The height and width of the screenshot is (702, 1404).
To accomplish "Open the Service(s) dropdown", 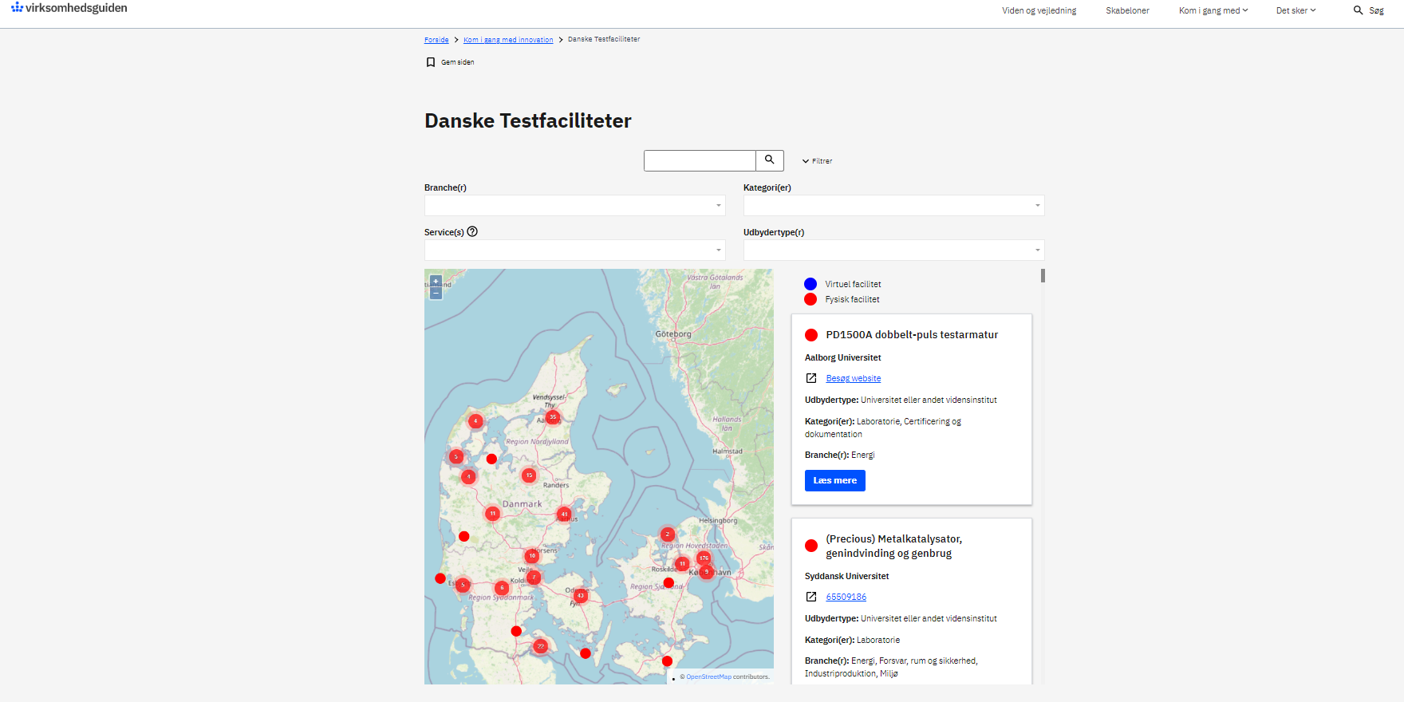I will (574, 250).
